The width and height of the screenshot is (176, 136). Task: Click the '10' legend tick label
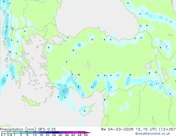35,135
